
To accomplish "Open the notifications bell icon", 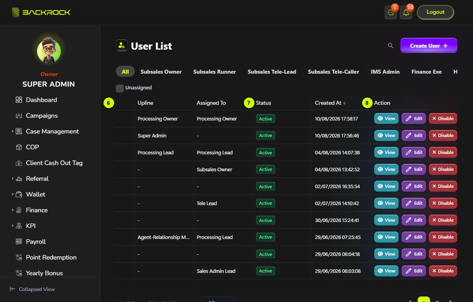I will click(406, 13).
